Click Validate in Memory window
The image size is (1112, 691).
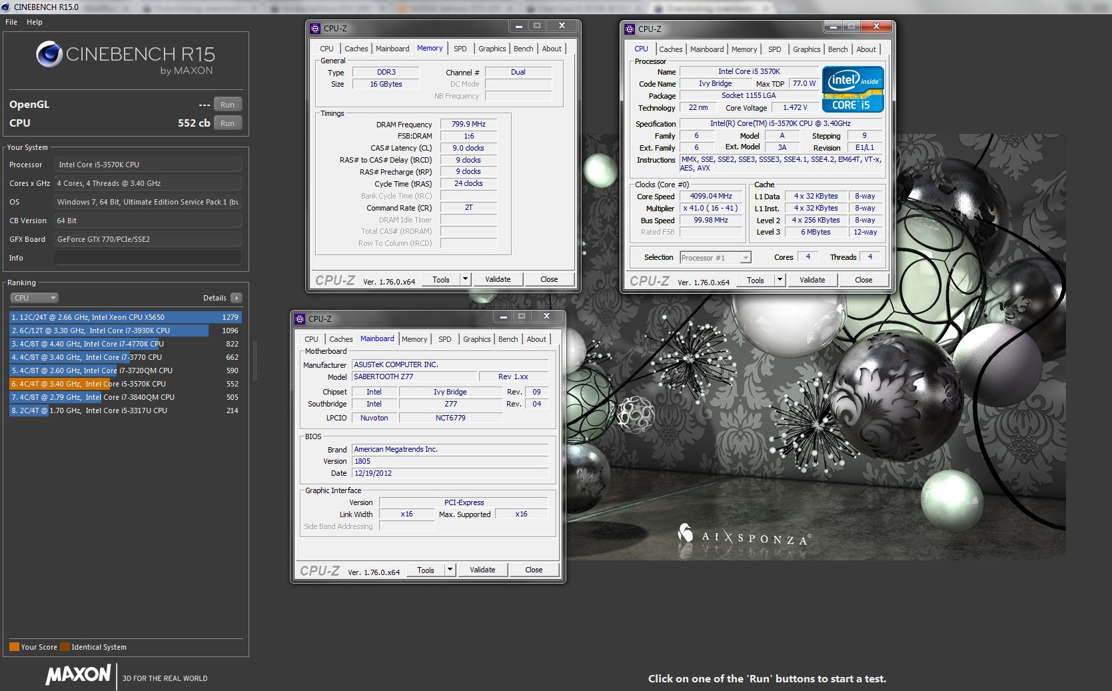(498, 279)
